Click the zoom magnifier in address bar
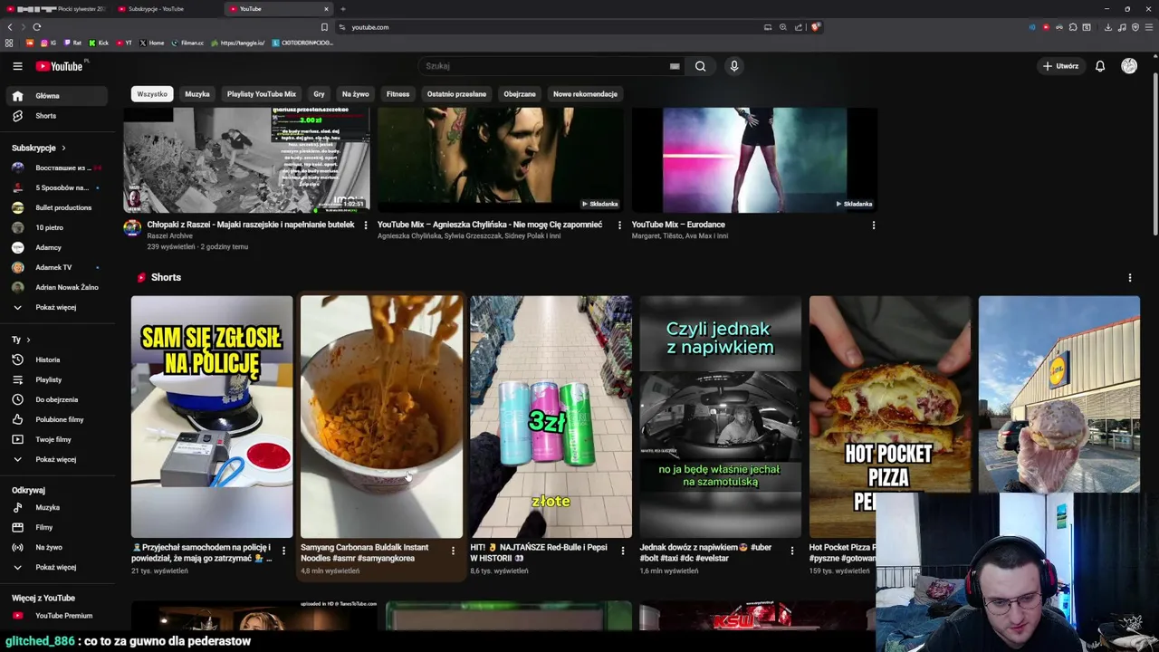The width and height of the screenshot is (1159, 652). [783, 27]
